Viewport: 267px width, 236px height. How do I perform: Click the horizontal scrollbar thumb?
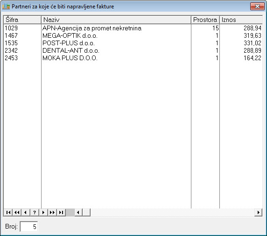(86, 212)
